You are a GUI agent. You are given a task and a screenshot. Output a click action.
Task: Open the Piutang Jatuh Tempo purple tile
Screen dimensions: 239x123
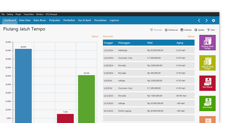(x=208, y=43)
